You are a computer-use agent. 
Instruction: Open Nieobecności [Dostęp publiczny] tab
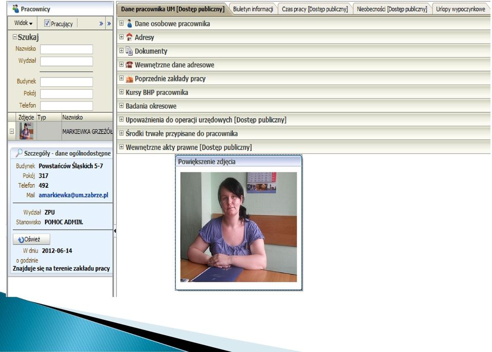point(392,9)
